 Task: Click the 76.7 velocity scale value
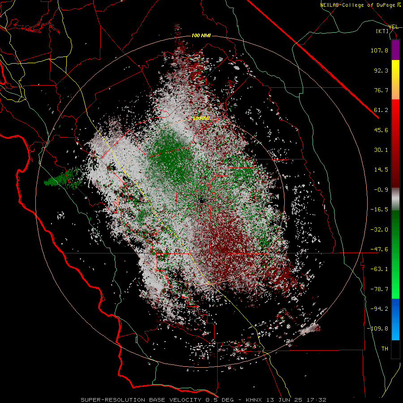(x=381, y=90)
